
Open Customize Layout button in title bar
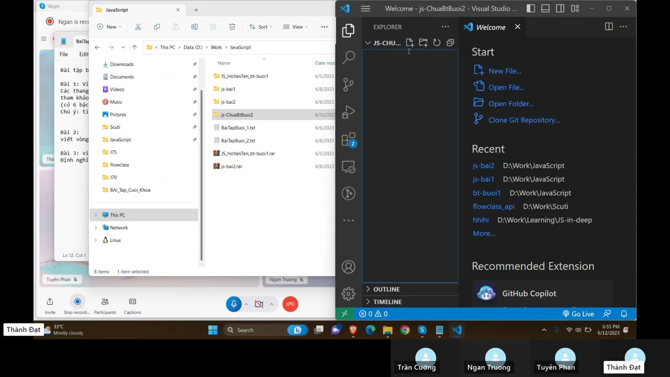pyautogui.click(x=575, y=8)
